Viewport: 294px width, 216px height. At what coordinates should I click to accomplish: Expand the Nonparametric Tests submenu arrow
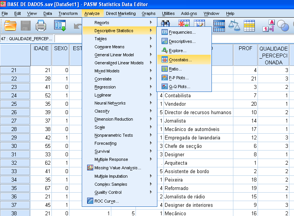pos(151,135)
